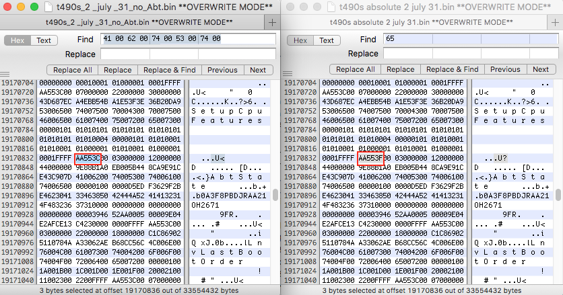Click left window status bar selection info
Screen dimensions: 563x295
coord(139,290)
